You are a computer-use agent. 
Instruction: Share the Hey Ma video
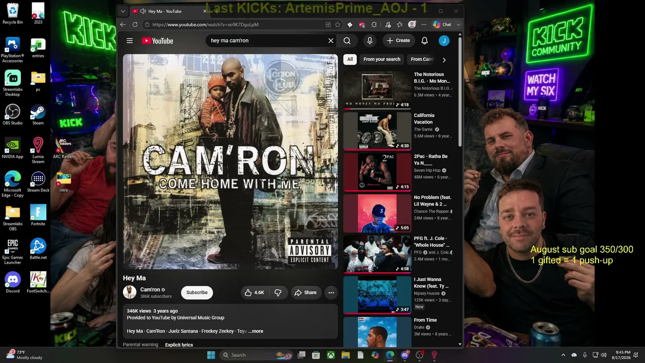click(306, 292)
